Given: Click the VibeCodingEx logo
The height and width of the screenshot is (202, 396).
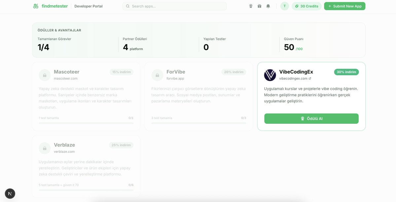Looking at the screenshot, I should pyautogui.click(x=270, y=75).
